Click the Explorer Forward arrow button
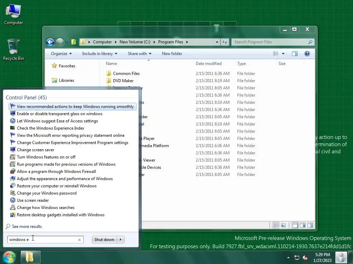This screenshot has height=264, width=353. (60, 42)
